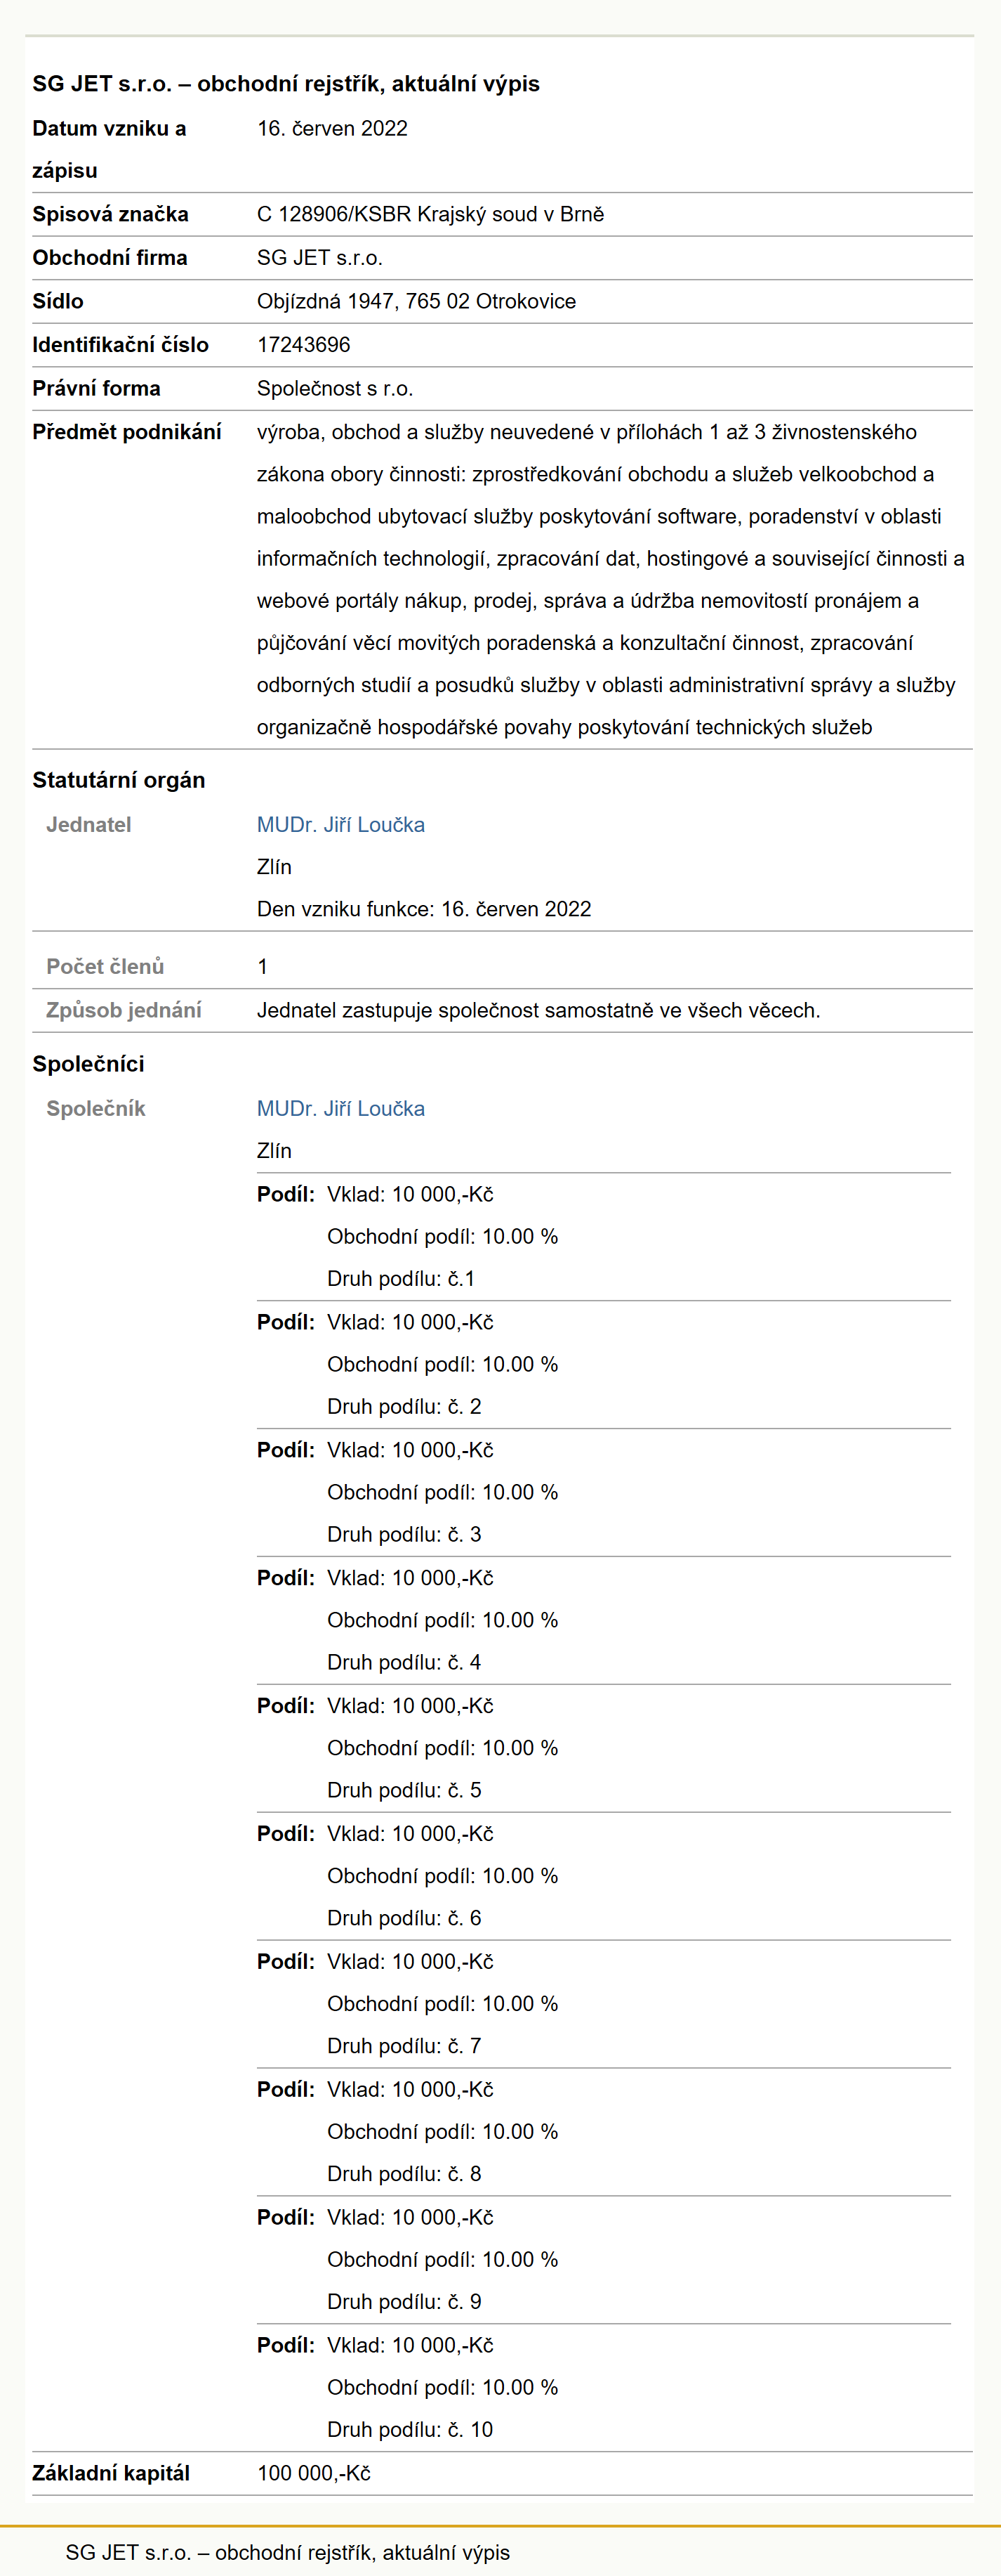1001x2576 pixels.
Task: Click the footer title SG JET s.r.o.
Action: tap(288, 2552)
